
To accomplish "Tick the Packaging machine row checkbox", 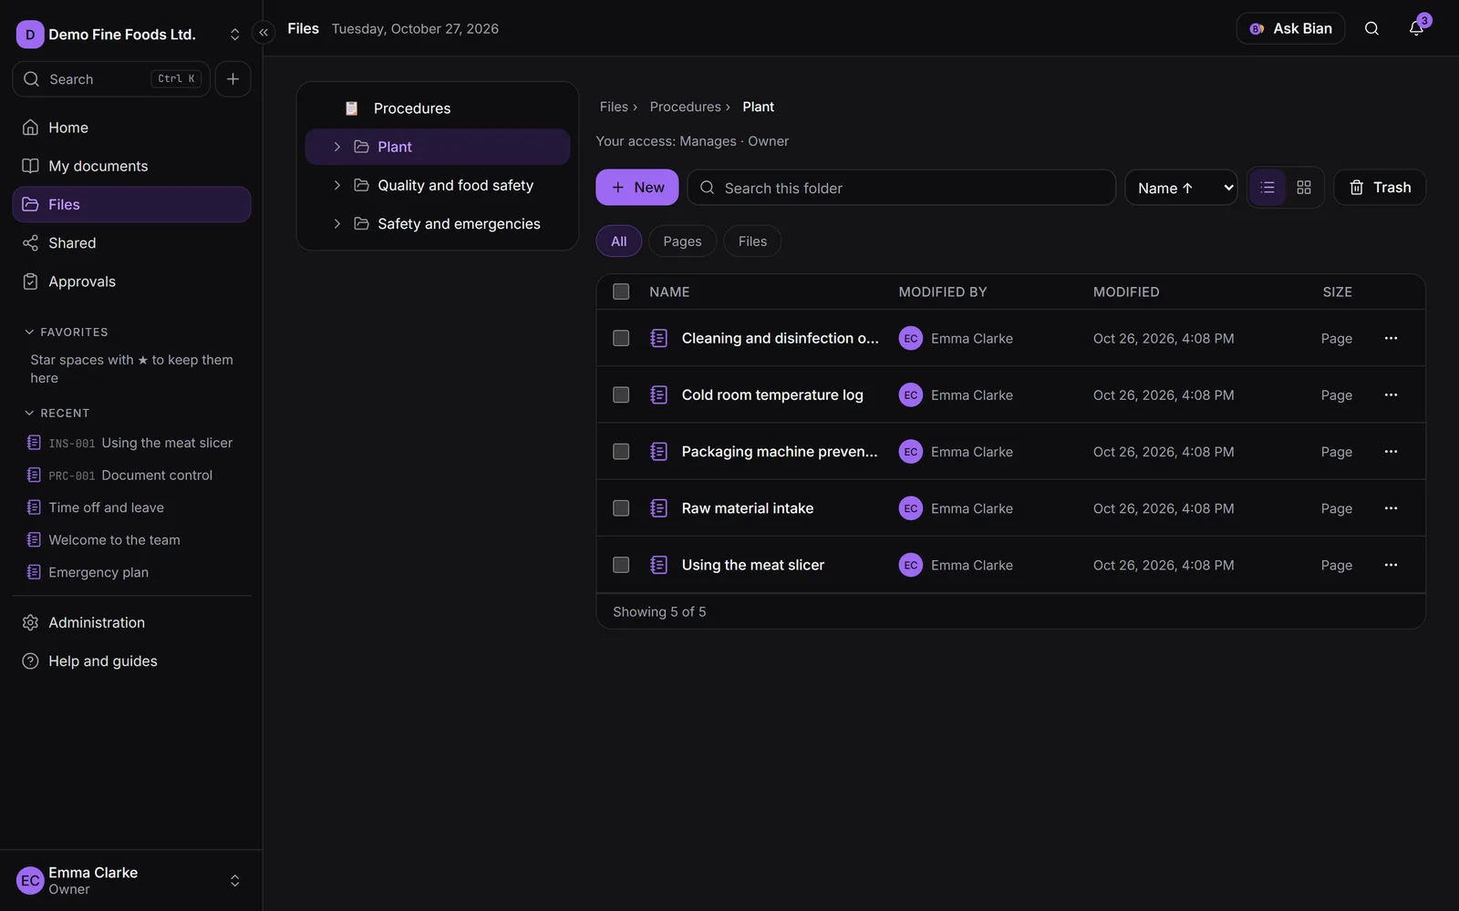I will pos(621,452).
